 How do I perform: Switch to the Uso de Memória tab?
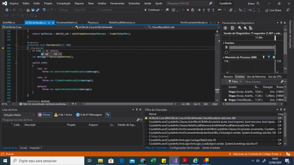256,77
